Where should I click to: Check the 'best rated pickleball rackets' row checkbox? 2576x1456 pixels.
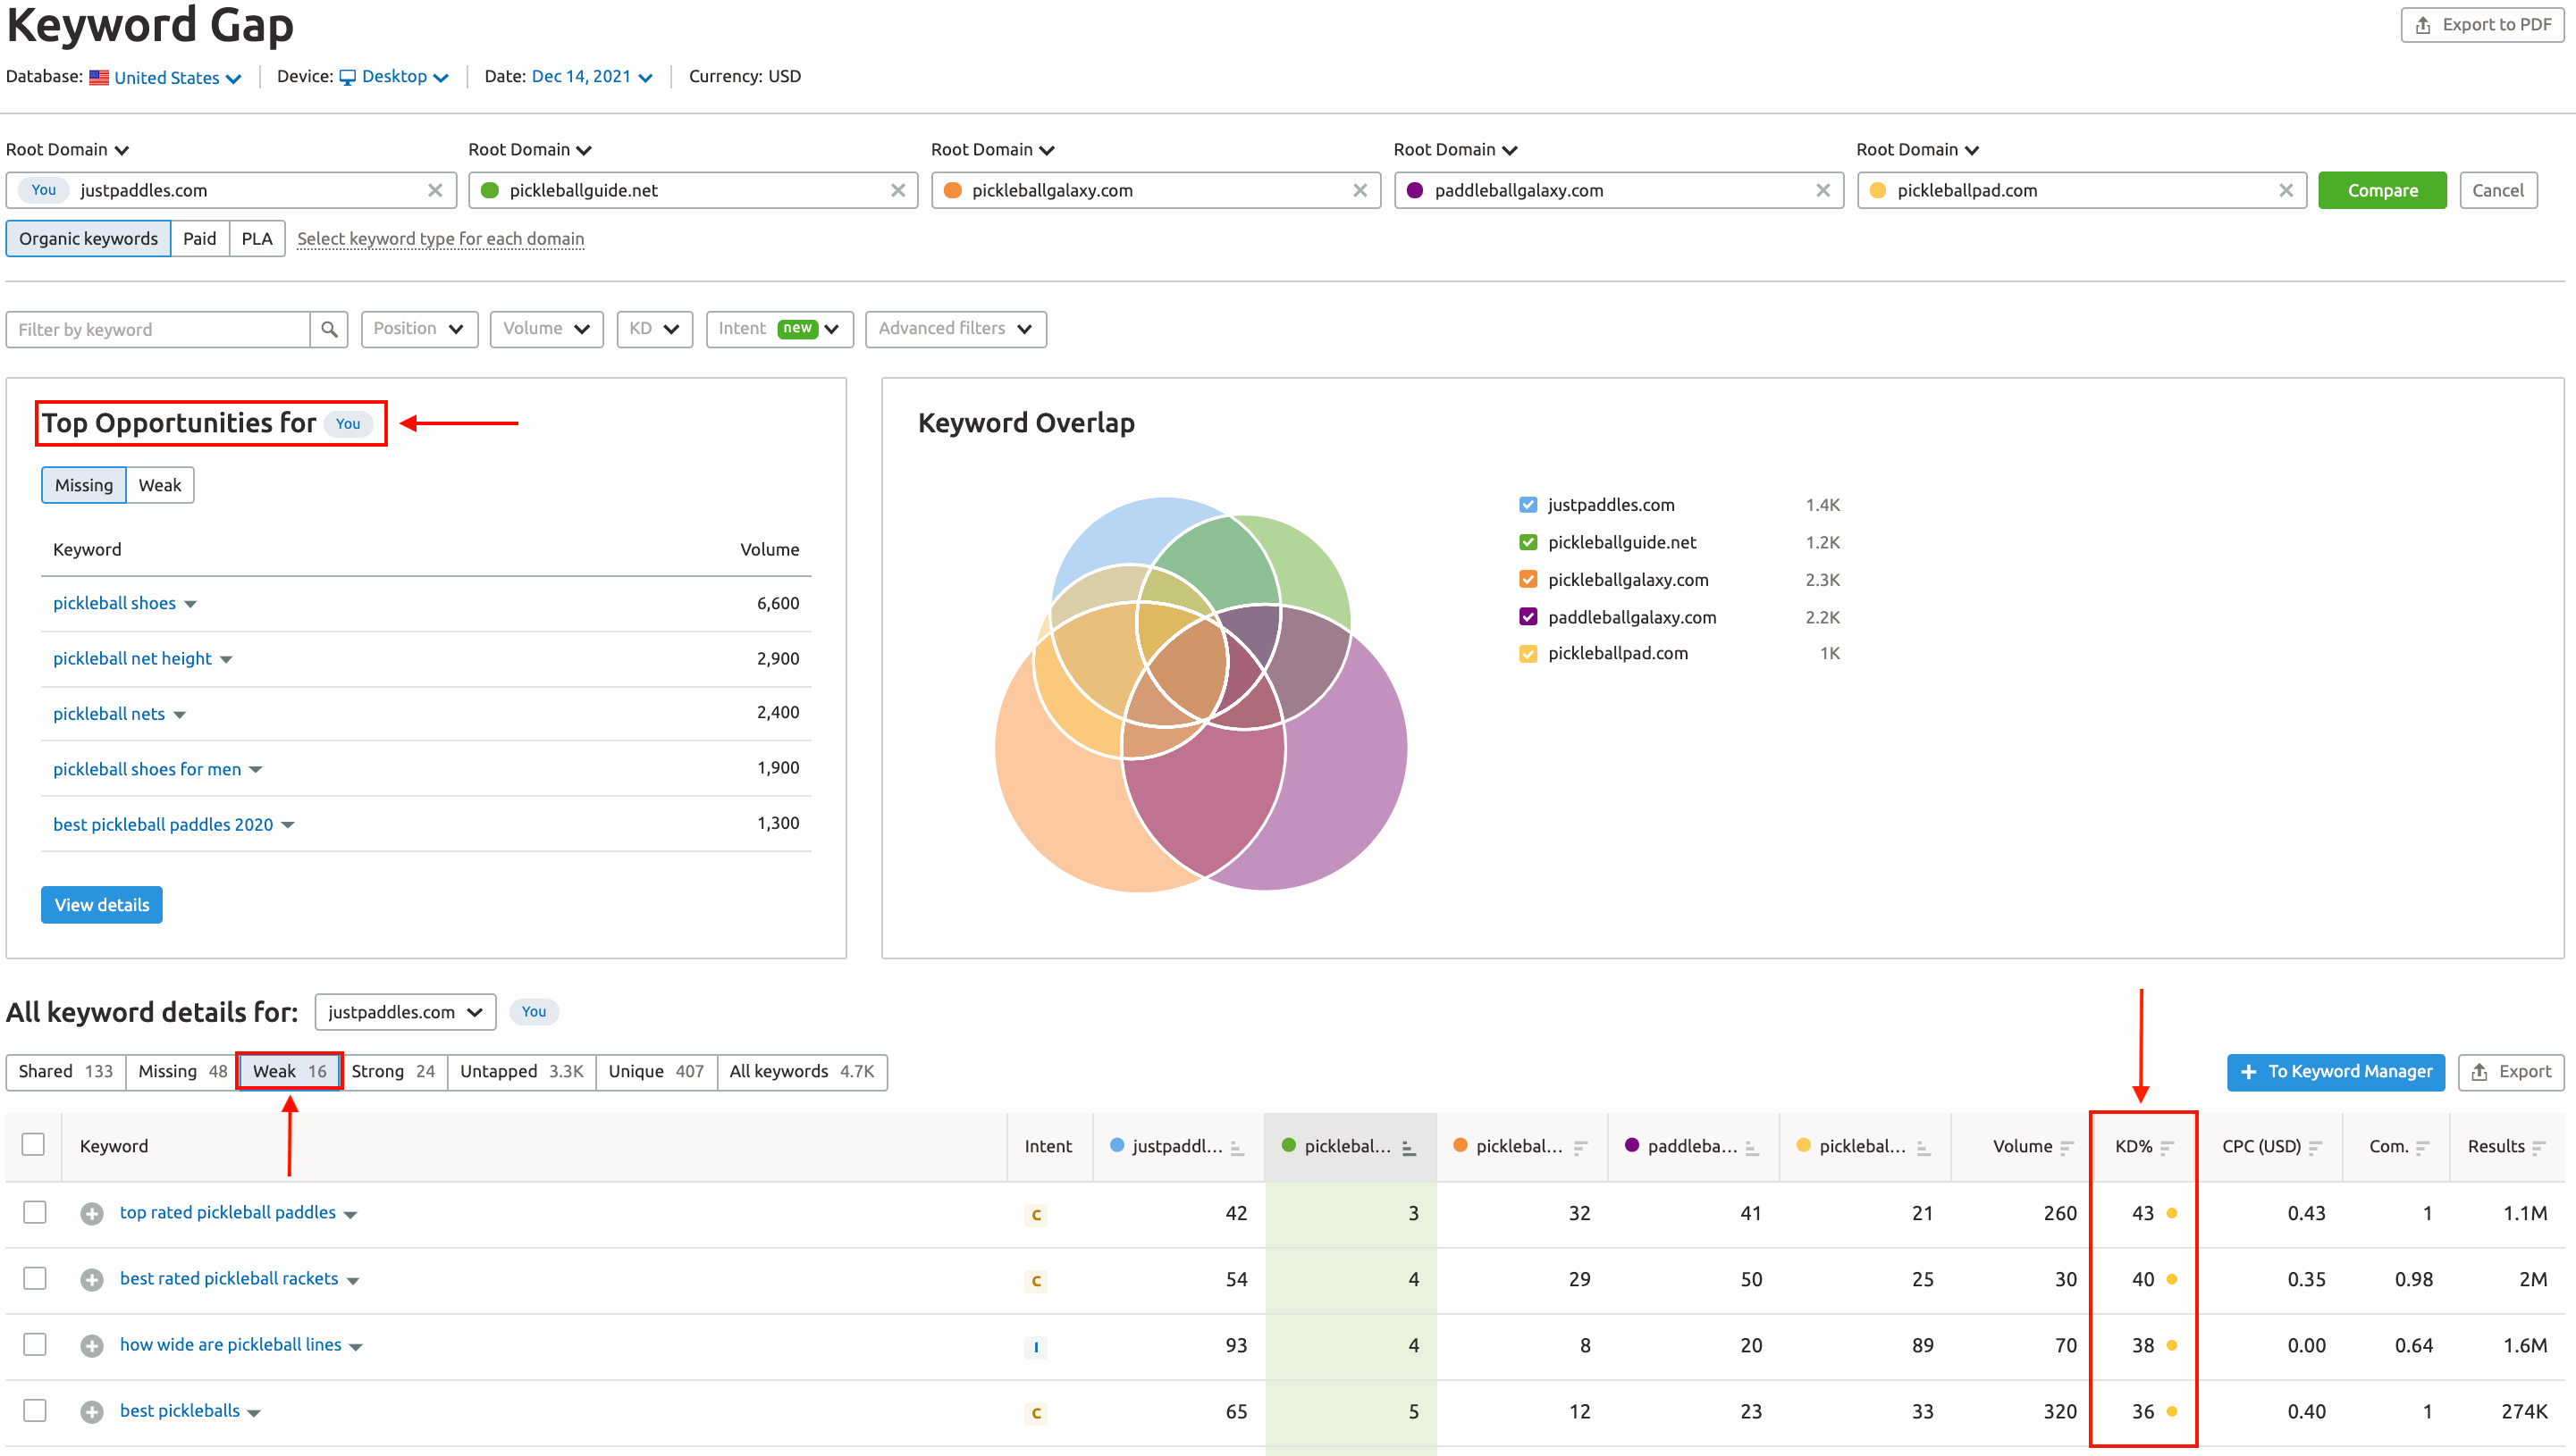(35, 1278)
